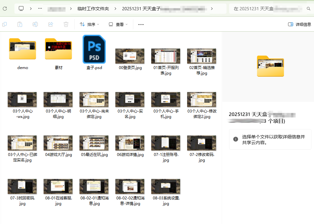Click the magnifier icon in the search box
The width and height of the screenshot is (314, 224).
[x=309, y=9]
